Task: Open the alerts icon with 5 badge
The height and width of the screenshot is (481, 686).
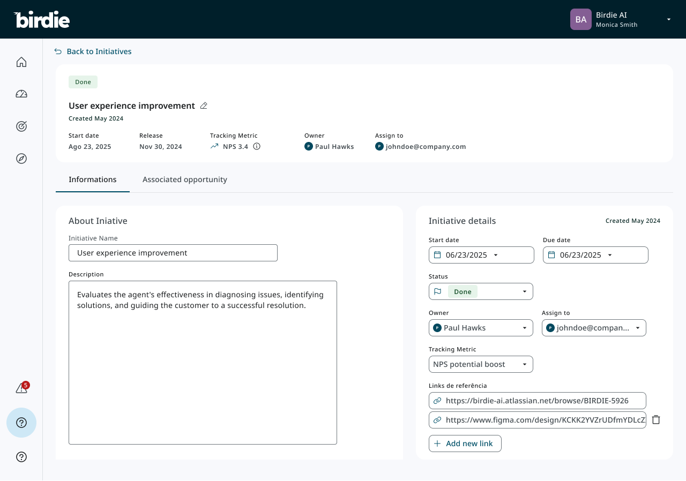Action: point(21,388)
